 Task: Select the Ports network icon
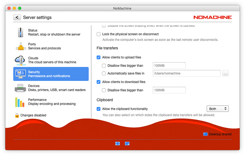click(20, 46)
